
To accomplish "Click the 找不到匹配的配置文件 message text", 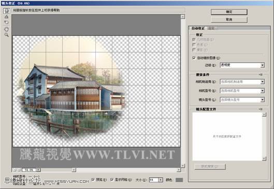I will pos(227,136).
